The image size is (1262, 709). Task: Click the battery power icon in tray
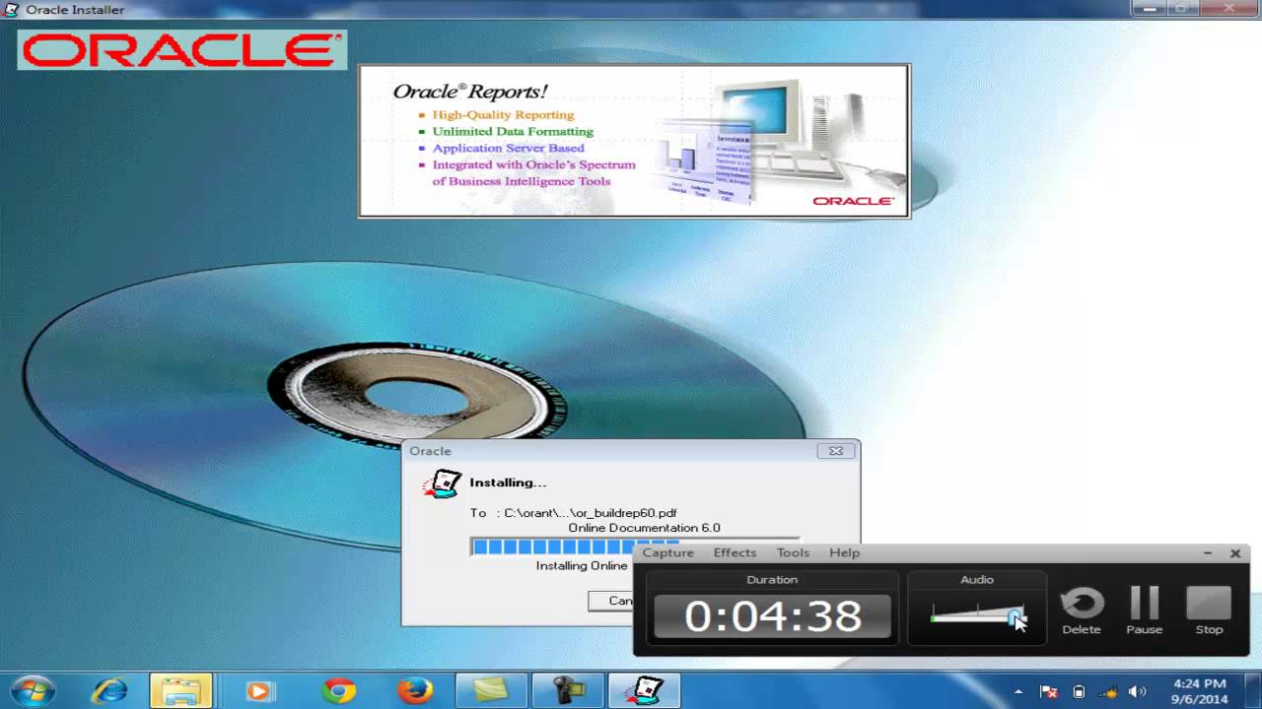click(1079, 691)
